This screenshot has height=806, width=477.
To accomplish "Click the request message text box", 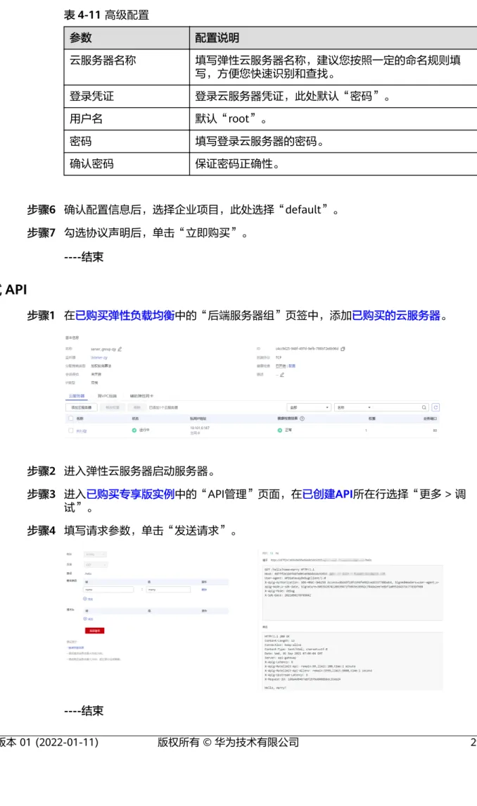I will pos(352,593).
